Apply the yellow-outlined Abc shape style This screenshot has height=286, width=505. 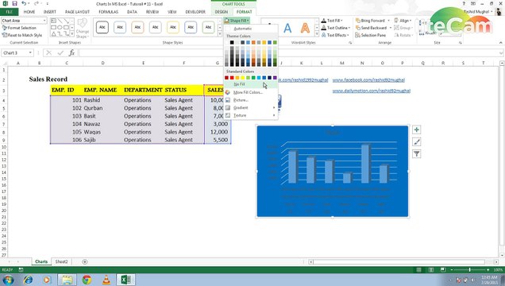[173, 27]
